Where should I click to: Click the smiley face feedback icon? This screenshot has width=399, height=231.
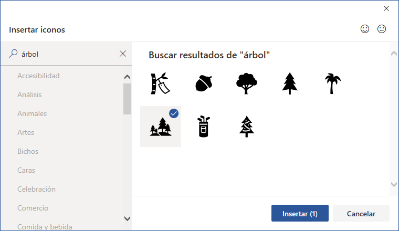click(365, 29)
